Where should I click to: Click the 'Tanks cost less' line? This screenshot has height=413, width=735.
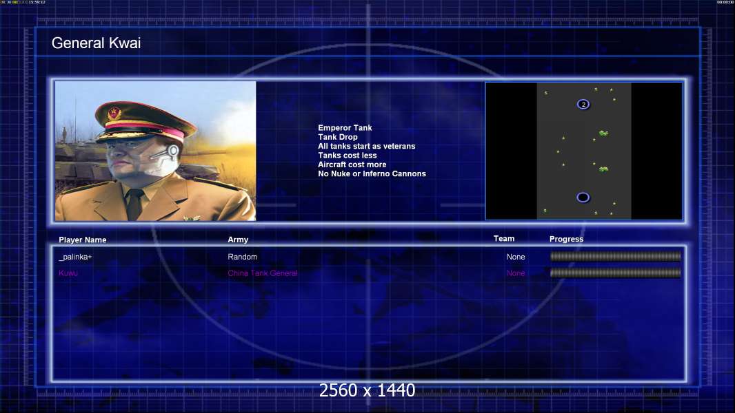point(348,156)
